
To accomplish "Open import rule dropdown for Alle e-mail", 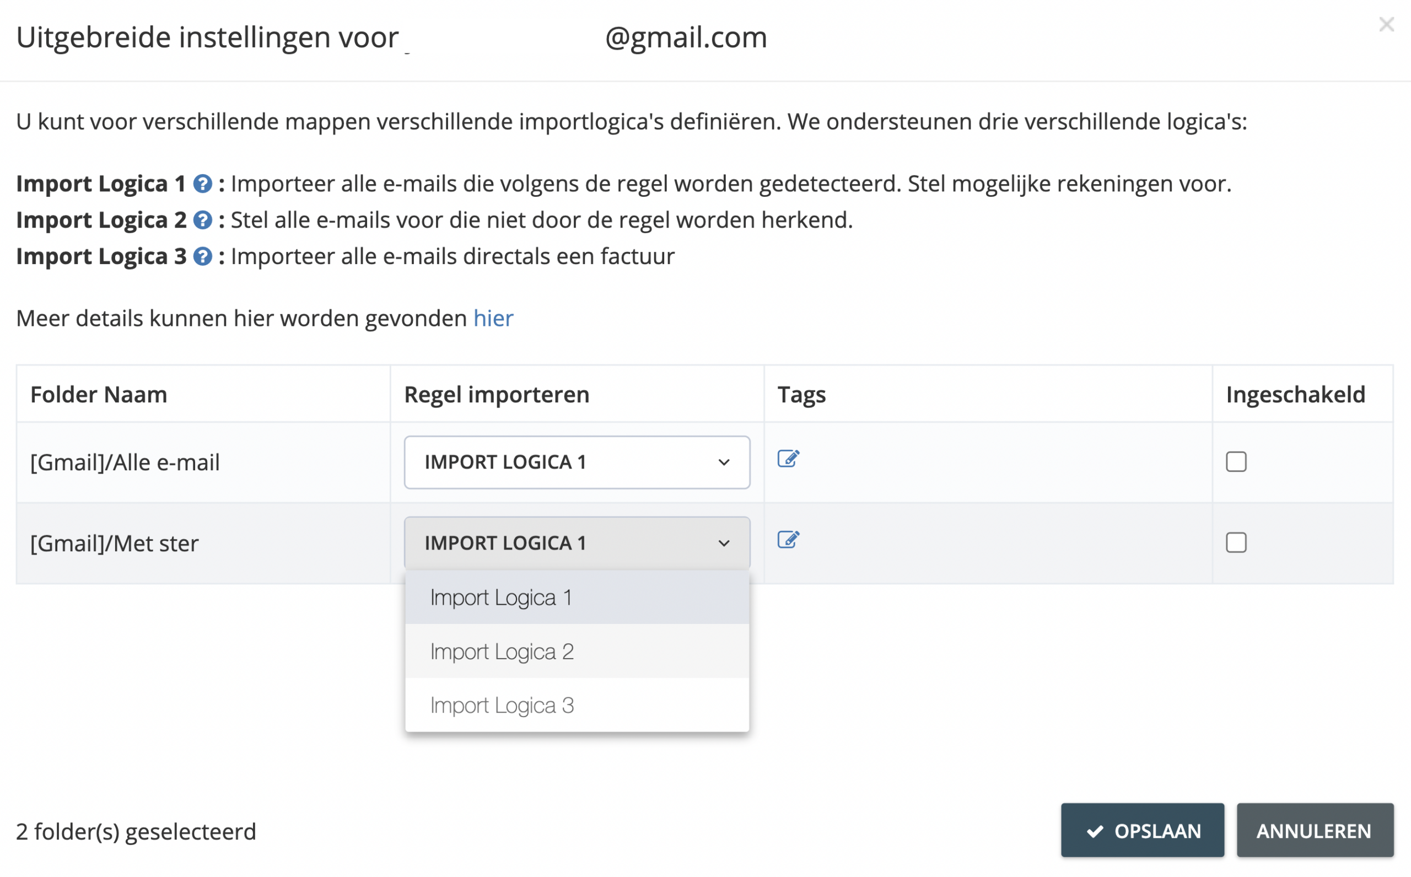I will tap(577, 462).
